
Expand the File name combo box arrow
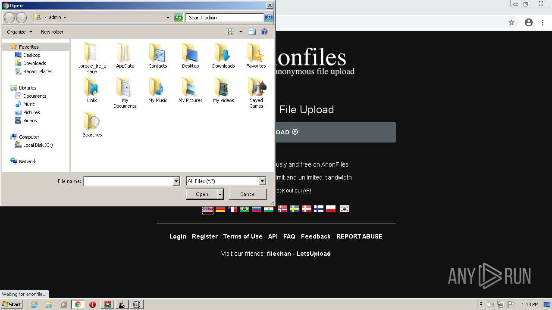click(x=176, y=181)
